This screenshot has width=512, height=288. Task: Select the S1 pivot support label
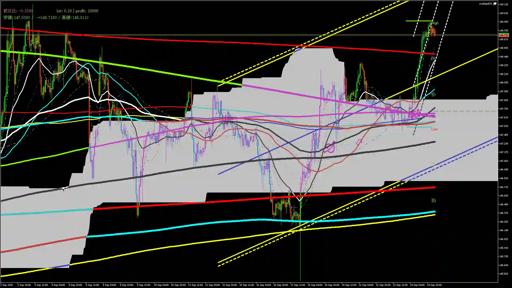tap(433, 95)
